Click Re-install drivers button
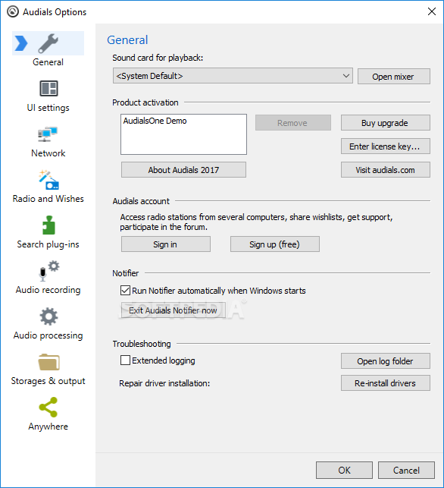This screenshot has height=488, width=444. pos(385,383)
